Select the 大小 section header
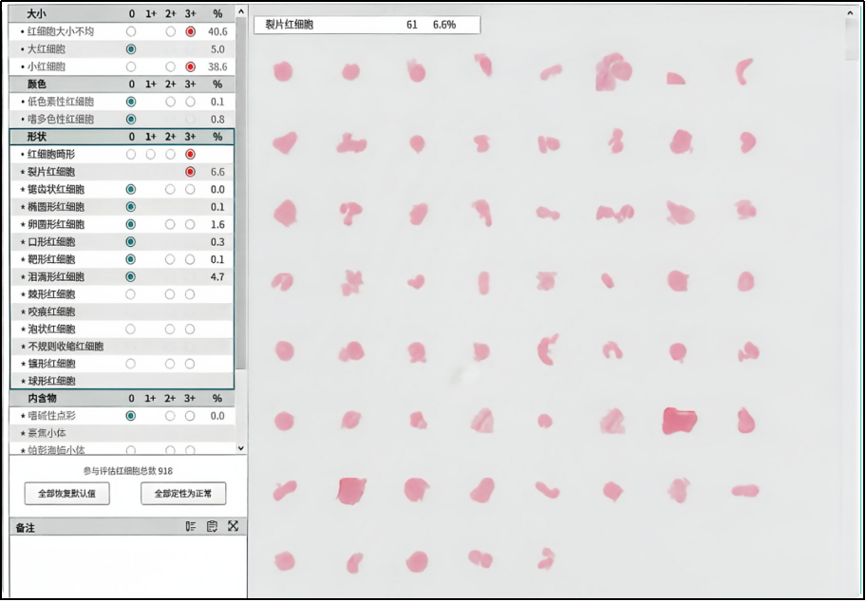 [x=122, y=14]
